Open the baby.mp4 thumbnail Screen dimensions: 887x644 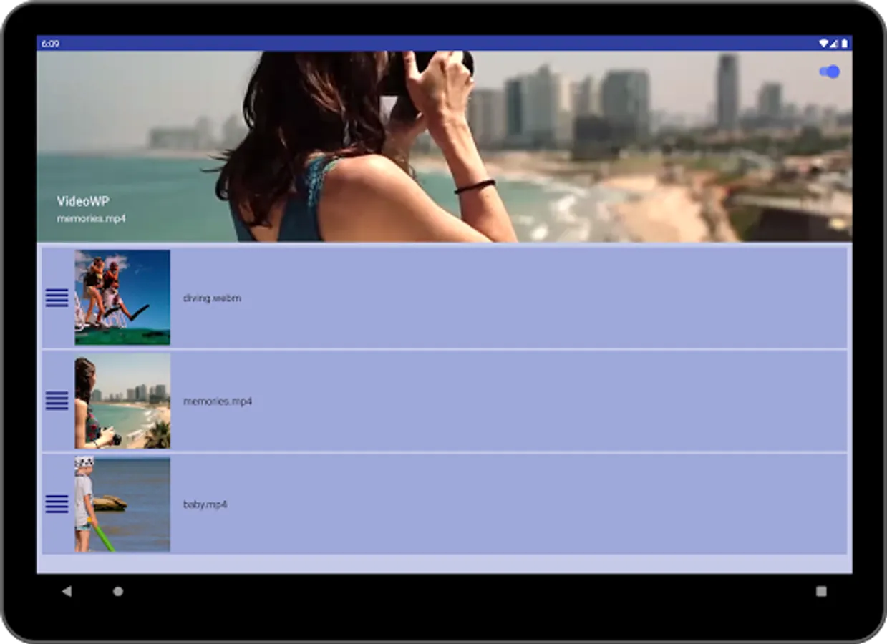[122, 504]
